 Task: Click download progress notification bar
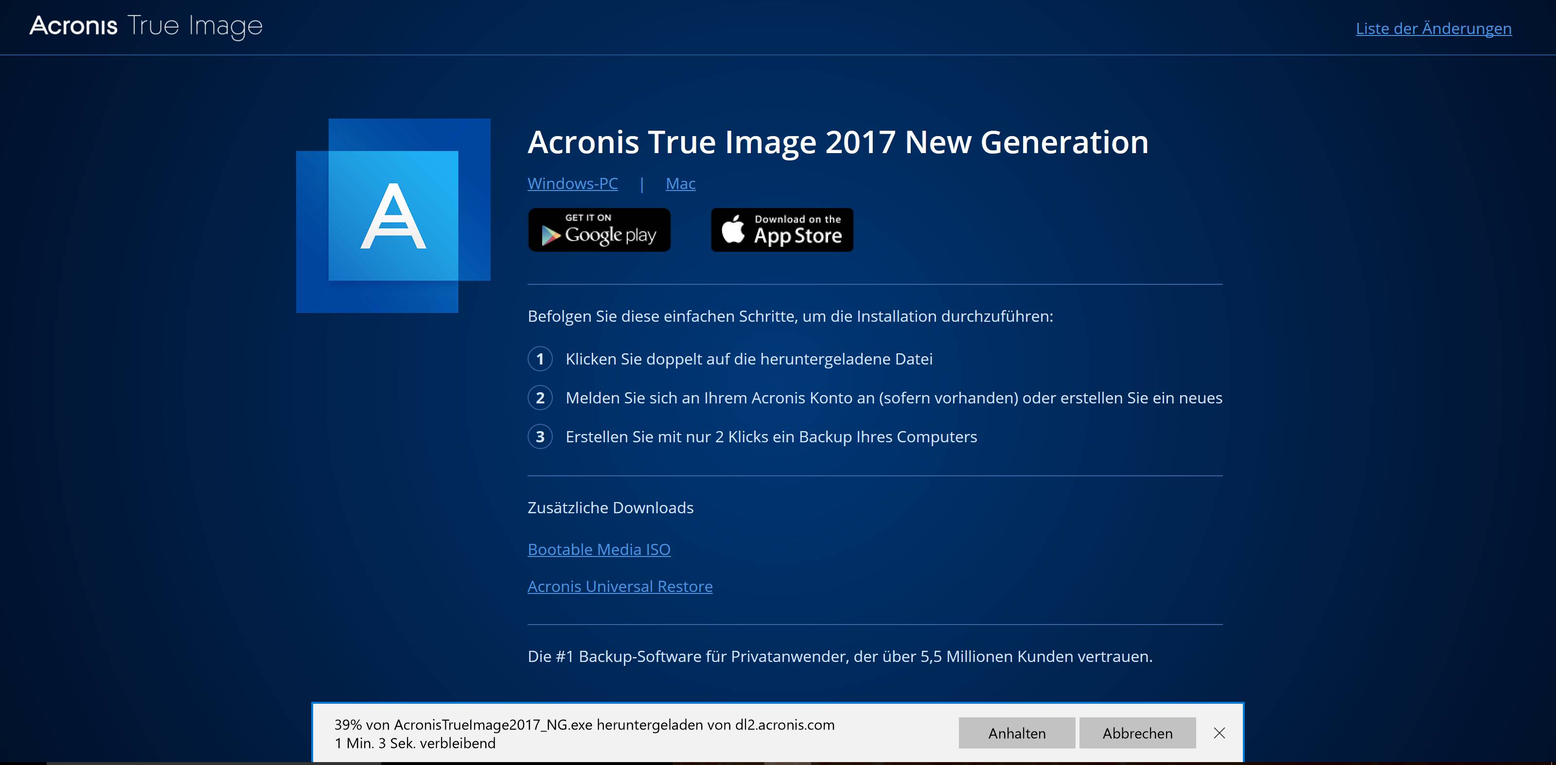778,733
